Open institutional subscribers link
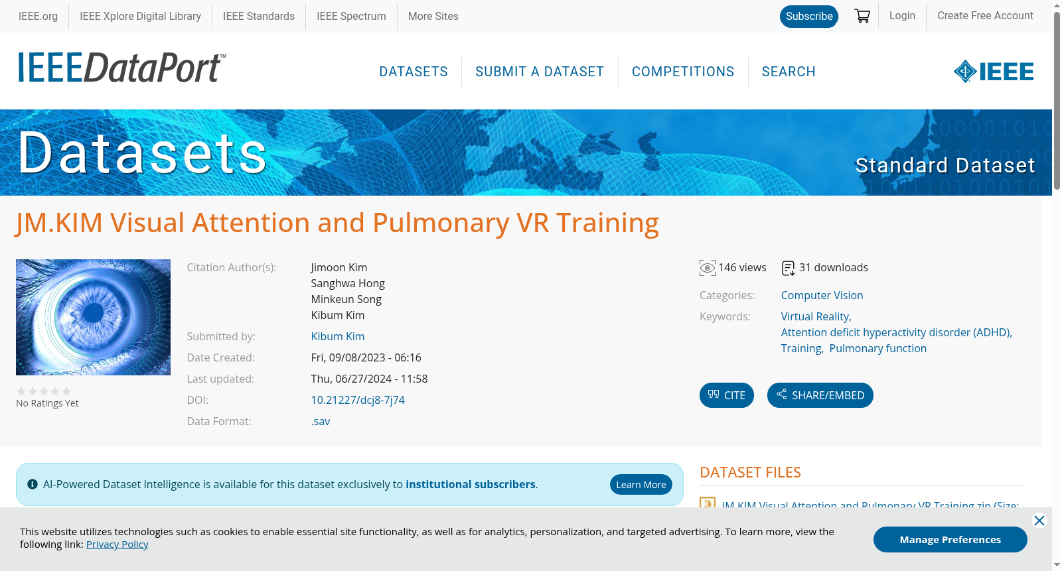This screenshot has height=571, width=1062. [x=471, y=484]
